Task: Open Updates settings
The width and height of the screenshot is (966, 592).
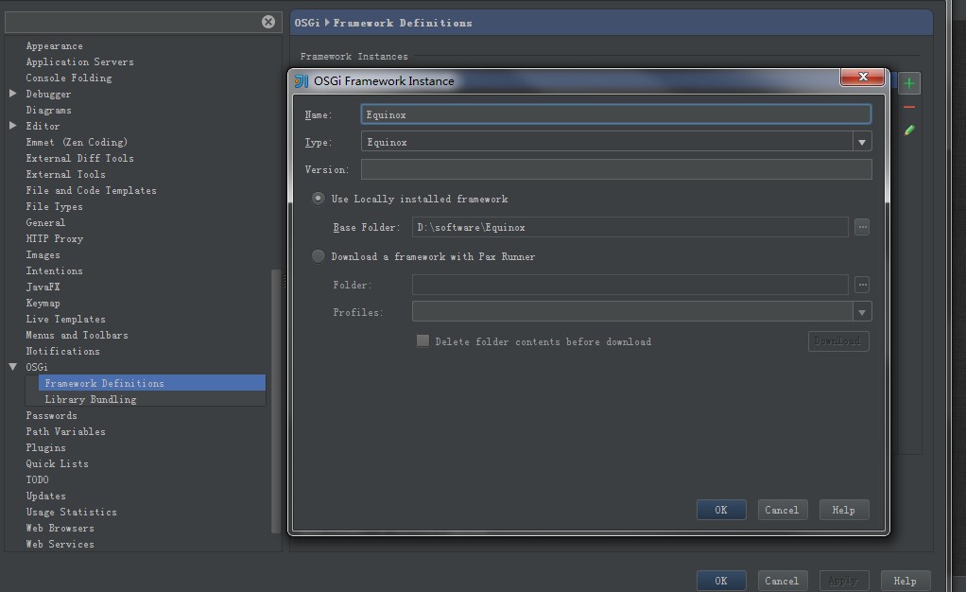Action: [46, 496]
